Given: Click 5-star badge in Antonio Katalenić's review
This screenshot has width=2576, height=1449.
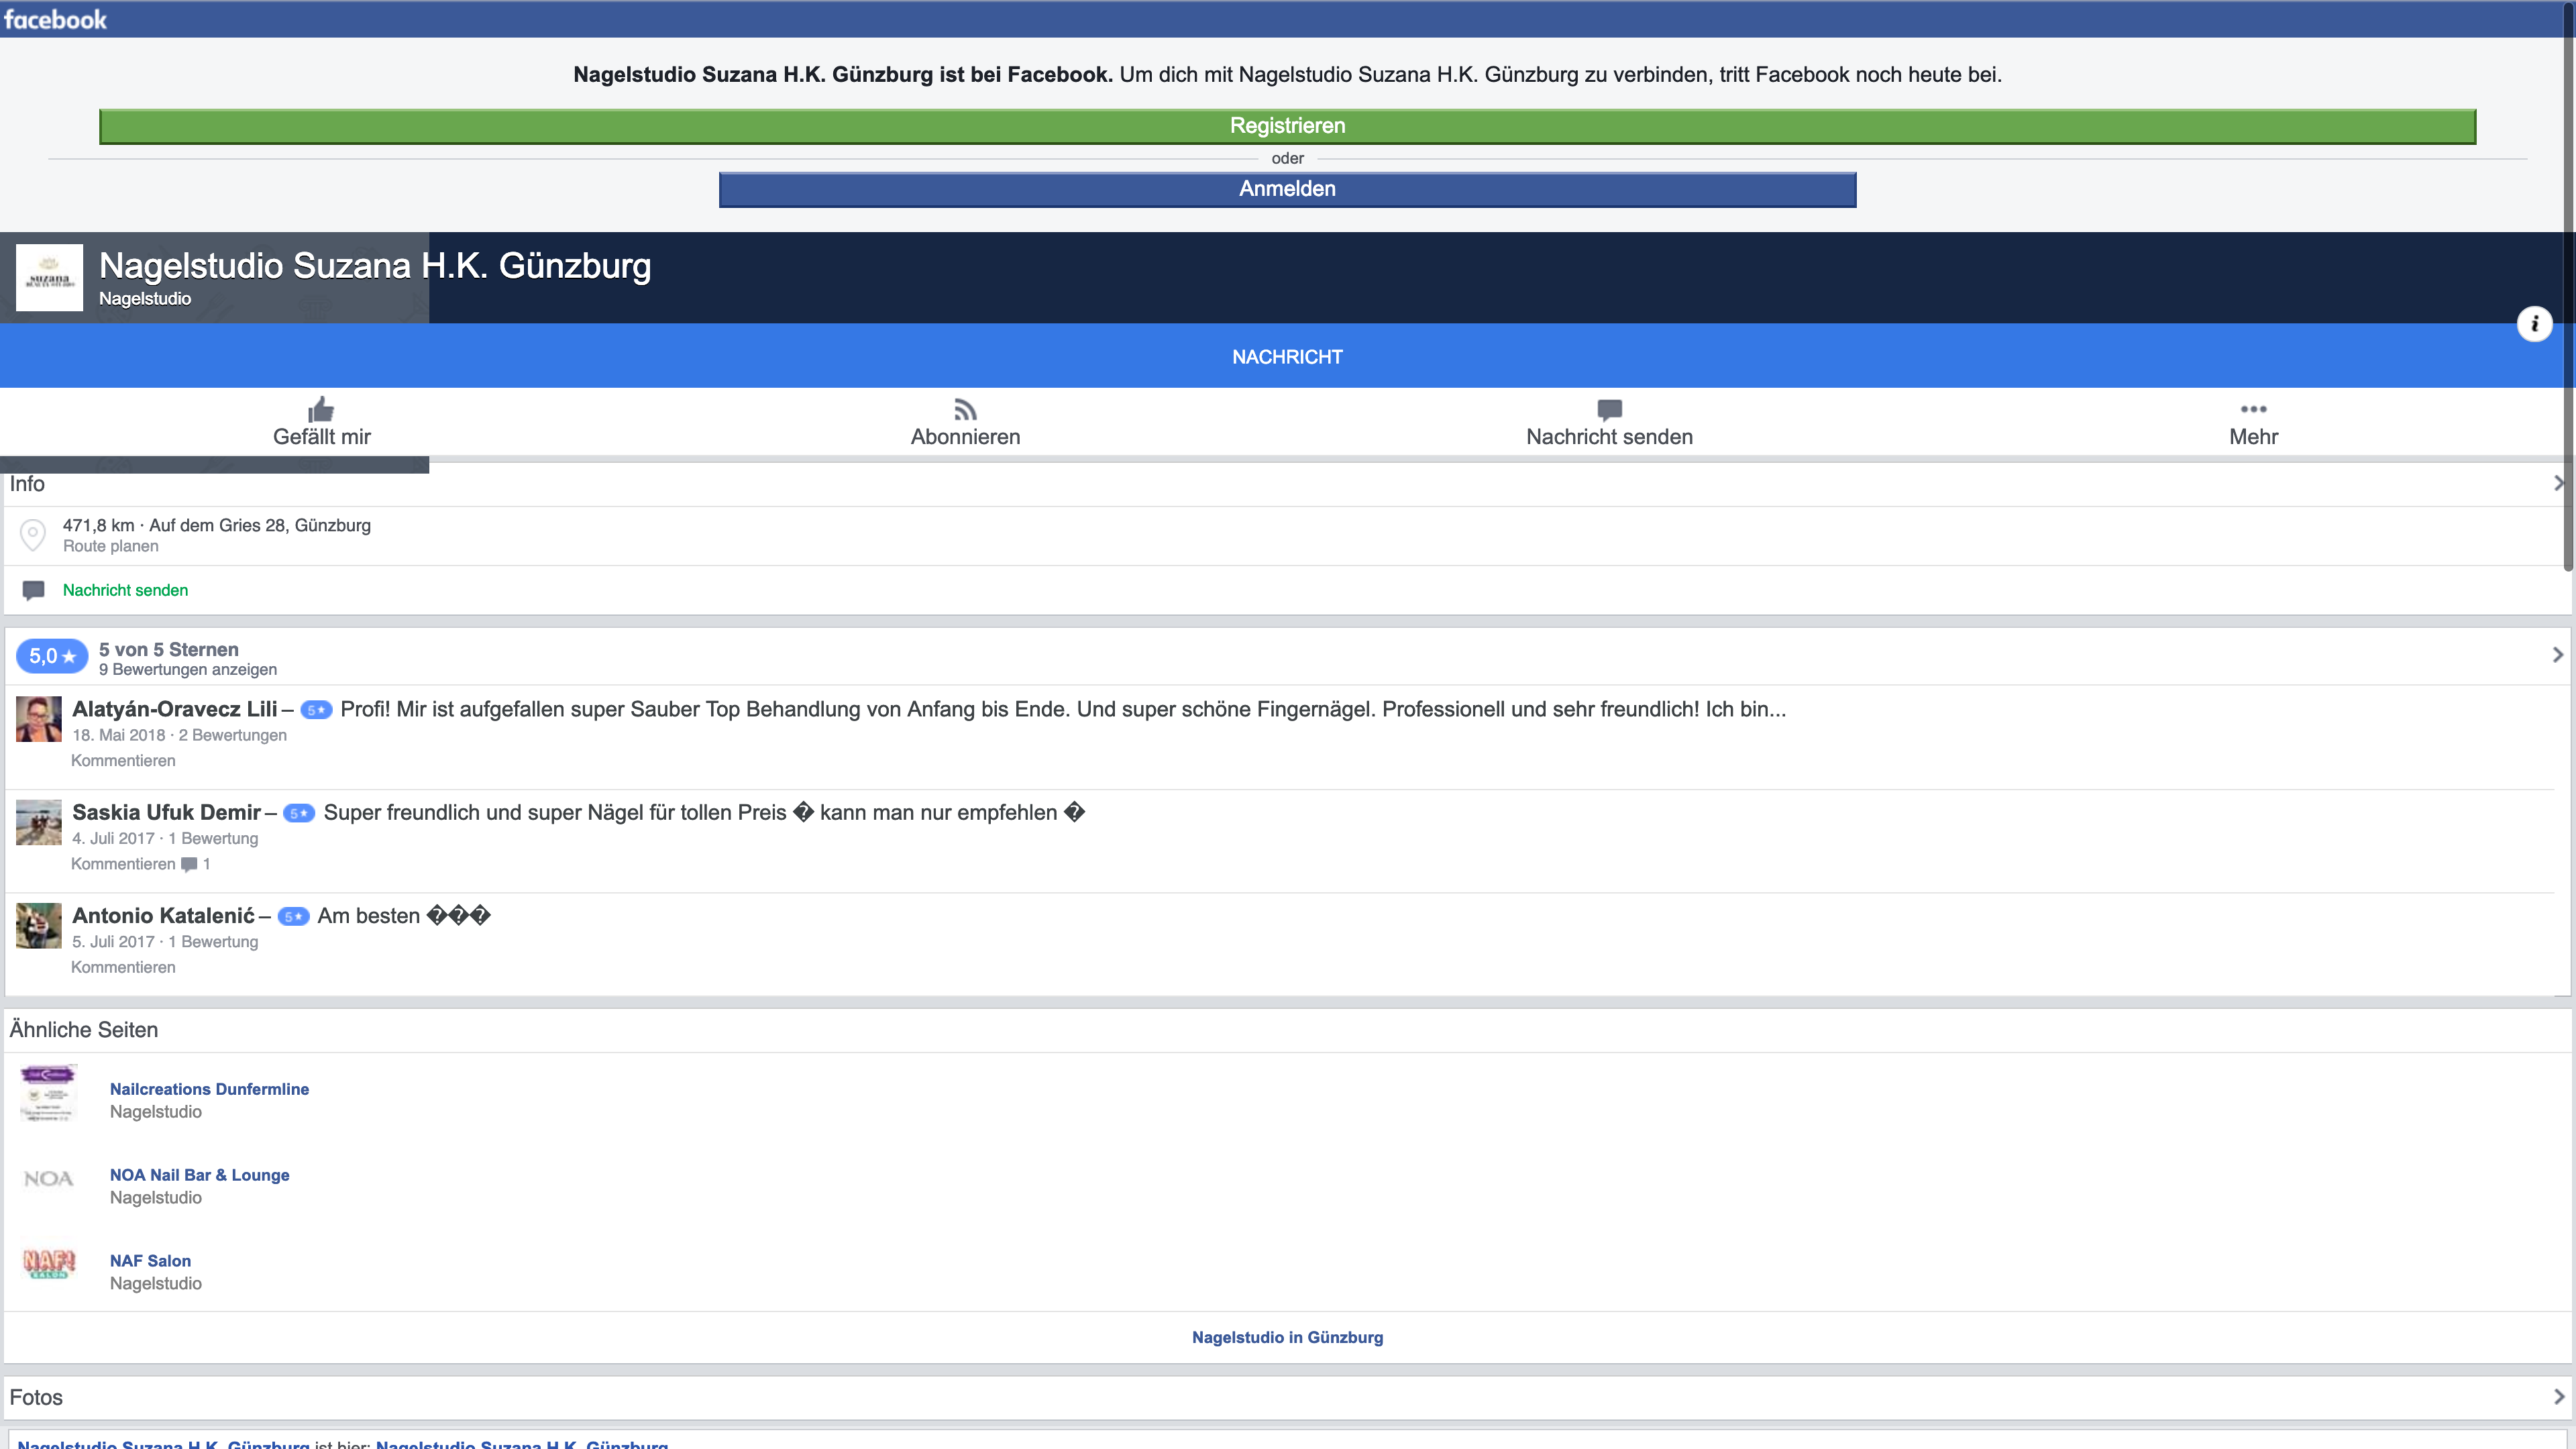Looking at the screenshot, I should tap(293, 916).
